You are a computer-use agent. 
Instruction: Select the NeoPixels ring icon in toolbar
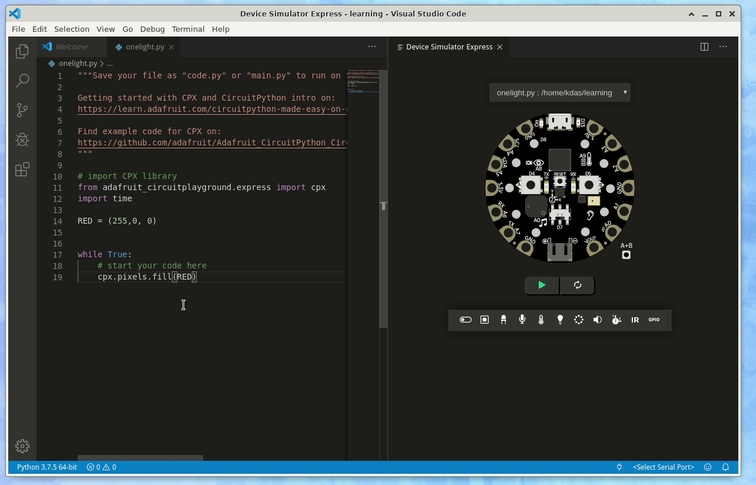pos(579,320)
